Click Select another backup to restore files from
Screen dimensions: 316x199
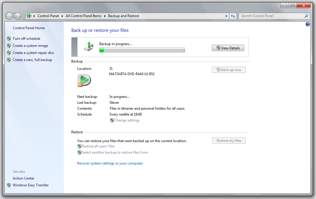coord(115,152)
